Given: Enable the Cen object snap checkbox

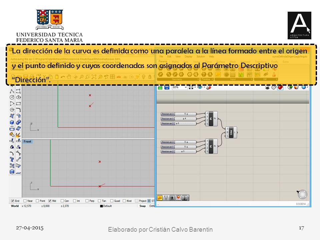Looking at the screenshot, I should [x=62, y=201].
